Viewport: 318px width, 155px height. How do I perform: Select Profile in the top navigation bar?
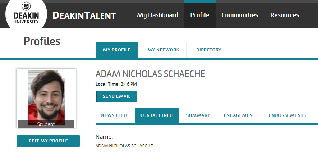(x=200, y=15)
